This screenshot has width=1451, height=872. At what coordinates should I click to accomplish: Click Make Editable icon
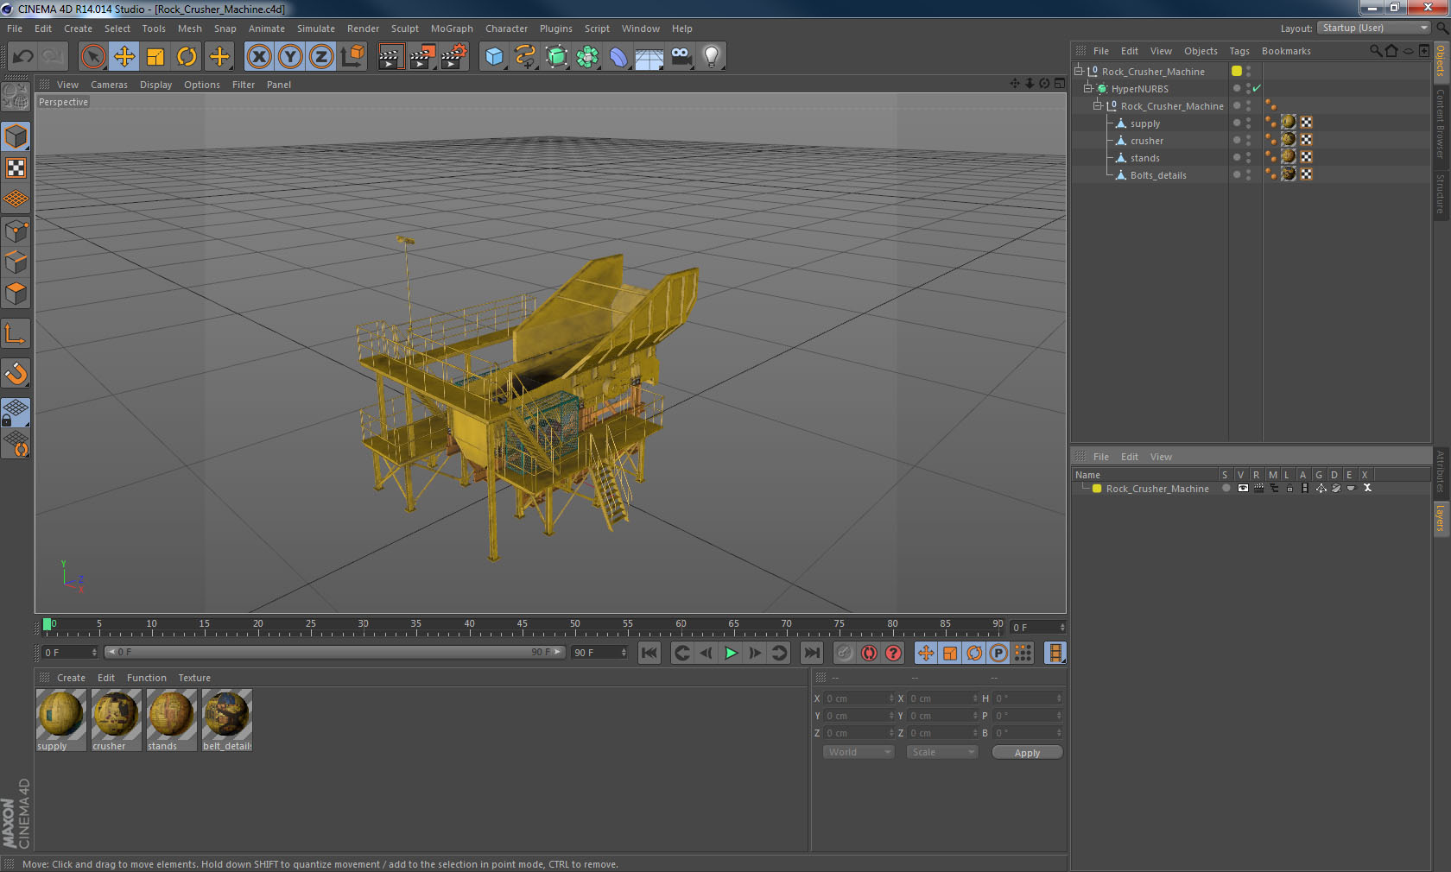coord(16,97)
